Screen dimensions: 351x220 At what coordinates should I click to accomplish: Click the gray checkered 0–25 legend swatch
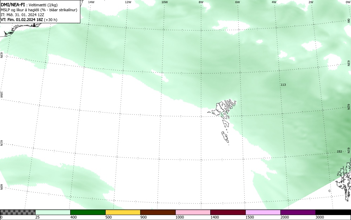18,212
